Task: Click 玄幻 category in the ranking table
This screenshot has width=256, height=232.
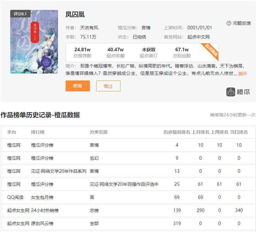Action: [x=94, y=158]
